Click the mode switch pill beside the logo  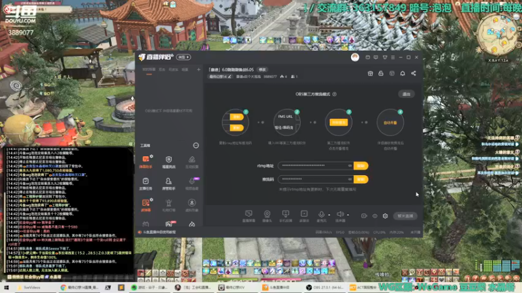click(183, 57)
